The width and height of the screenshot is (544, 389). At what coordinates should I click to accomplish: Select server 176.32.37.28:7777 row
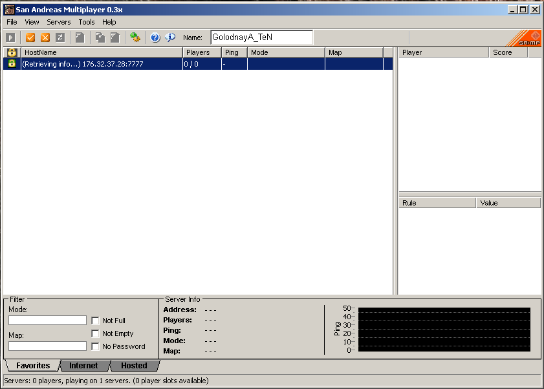coord(198,64)
